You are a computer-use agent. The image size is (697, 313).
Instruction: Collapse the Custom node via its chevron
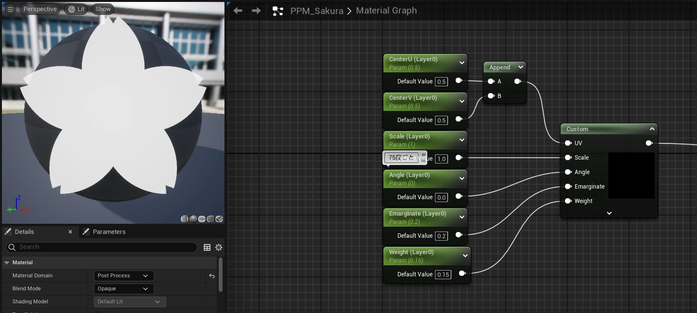[x=652, y=129]
